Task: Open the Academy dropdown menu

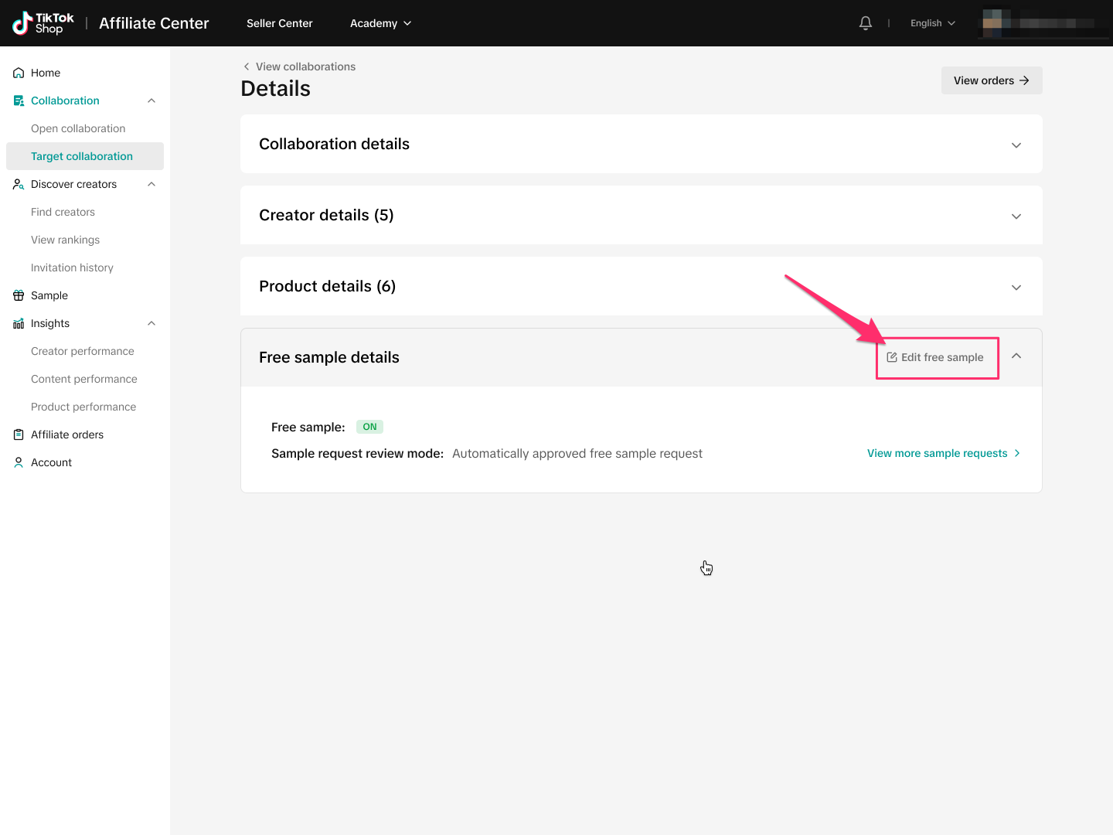Action: point(380,23)
